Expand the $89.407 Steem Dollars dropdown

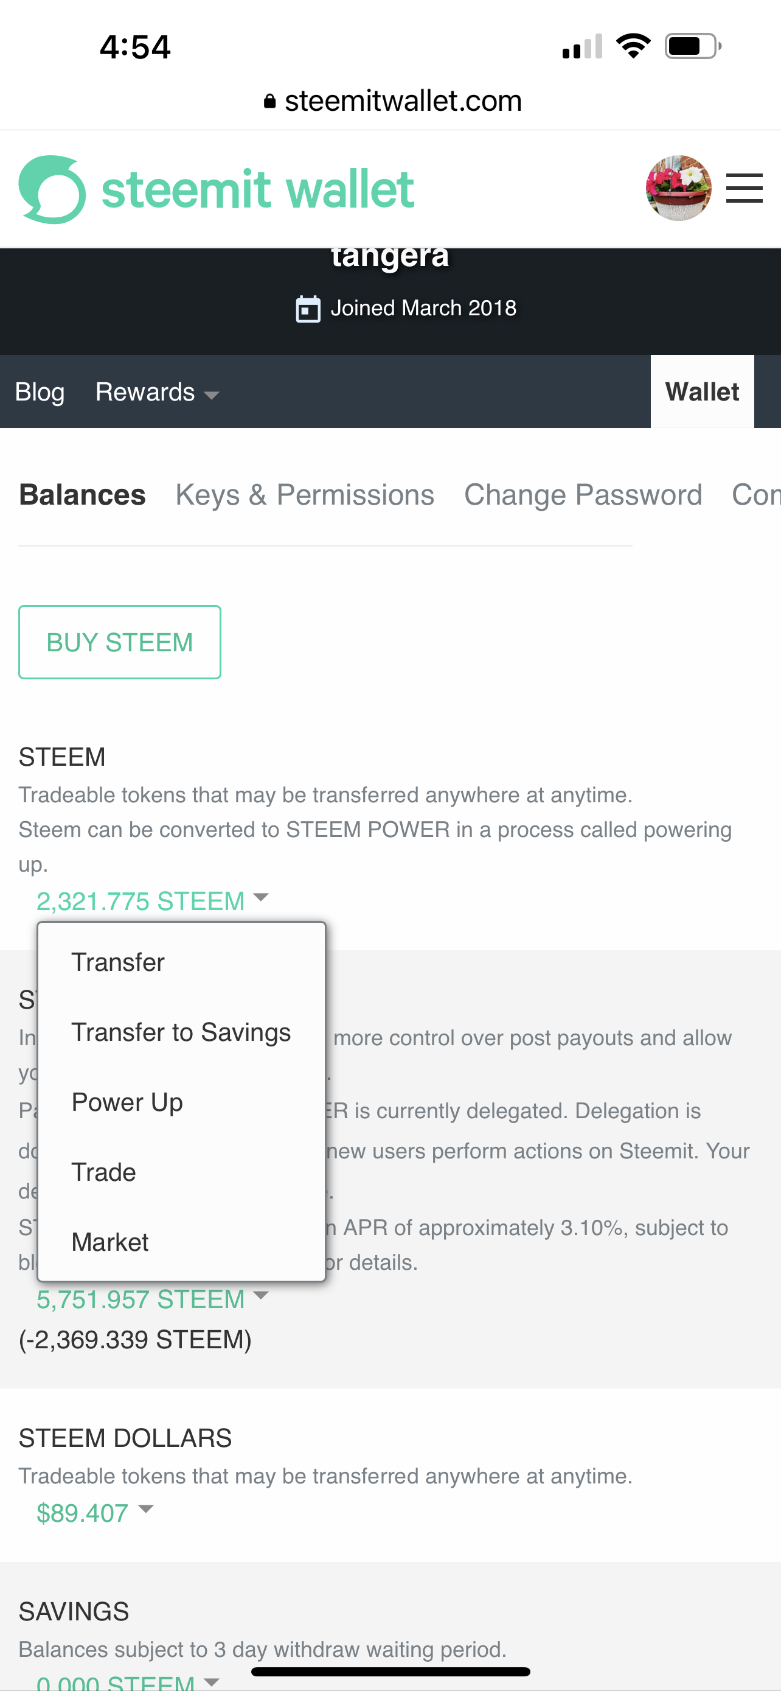(94, 1513)
